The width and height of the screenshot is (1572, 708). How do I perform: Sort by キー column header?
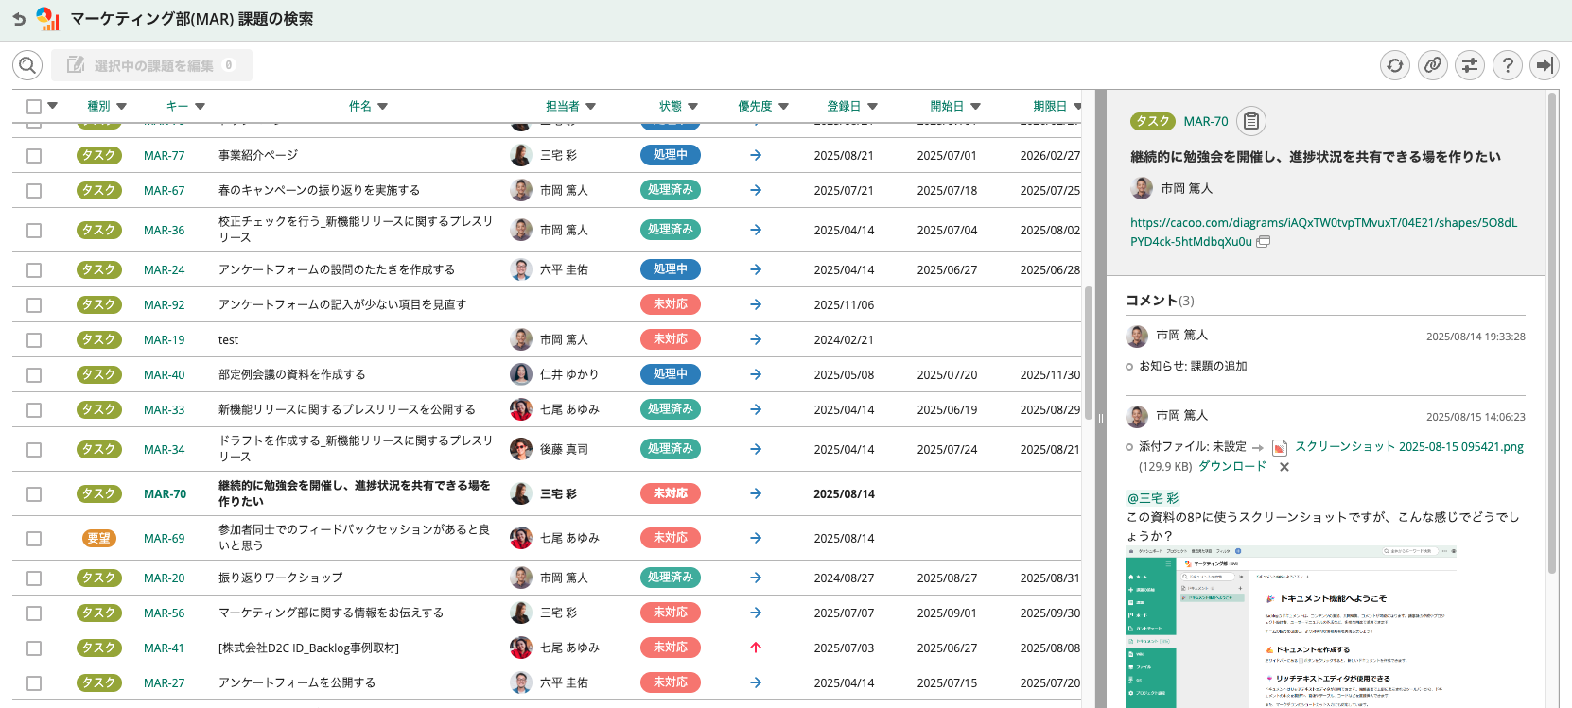click(x=185, y=106)
